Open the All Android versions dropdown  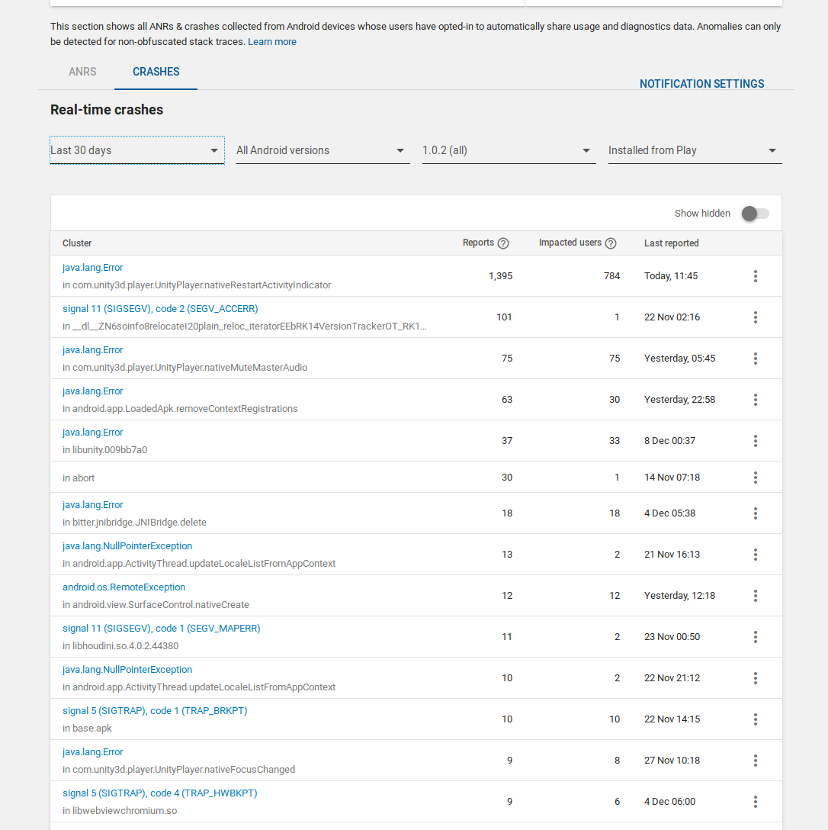[x=323, y=150]
